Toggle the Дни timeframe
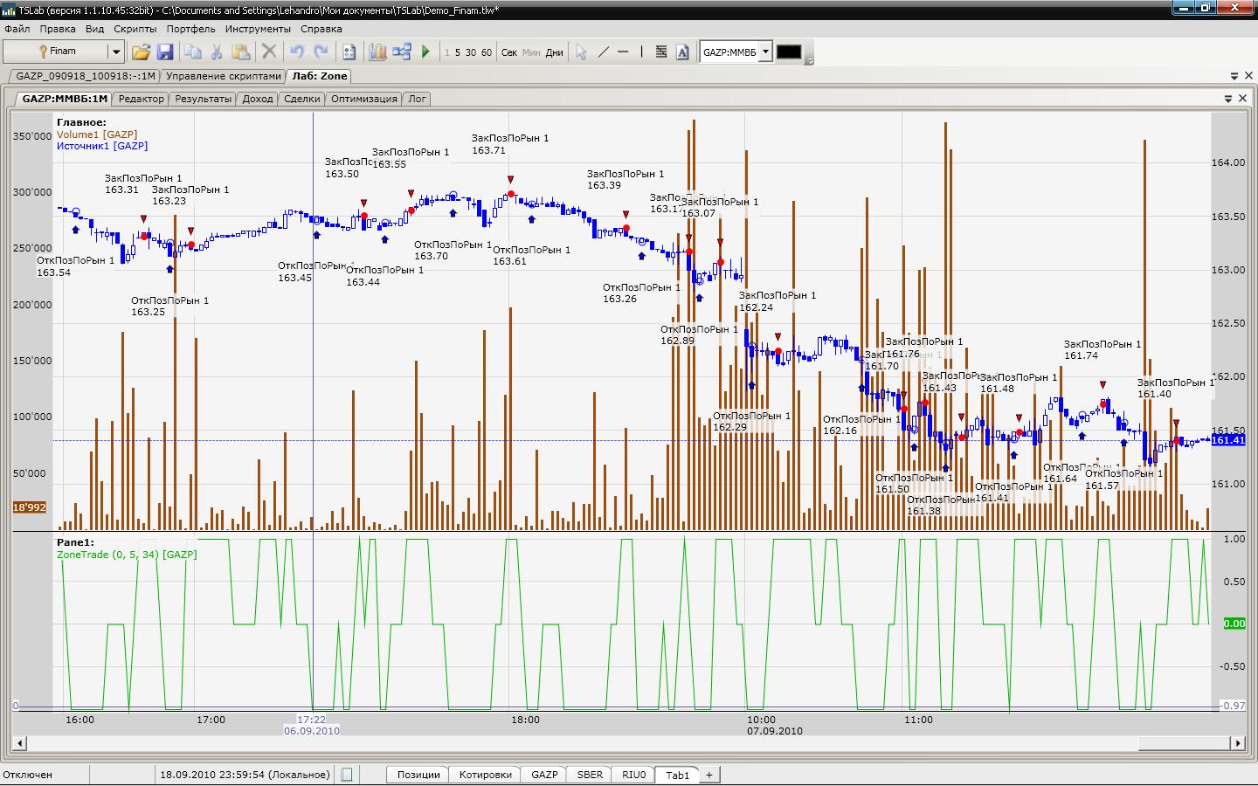Image resolution: width=1258 pixels, height=786 pixels. 554,52
